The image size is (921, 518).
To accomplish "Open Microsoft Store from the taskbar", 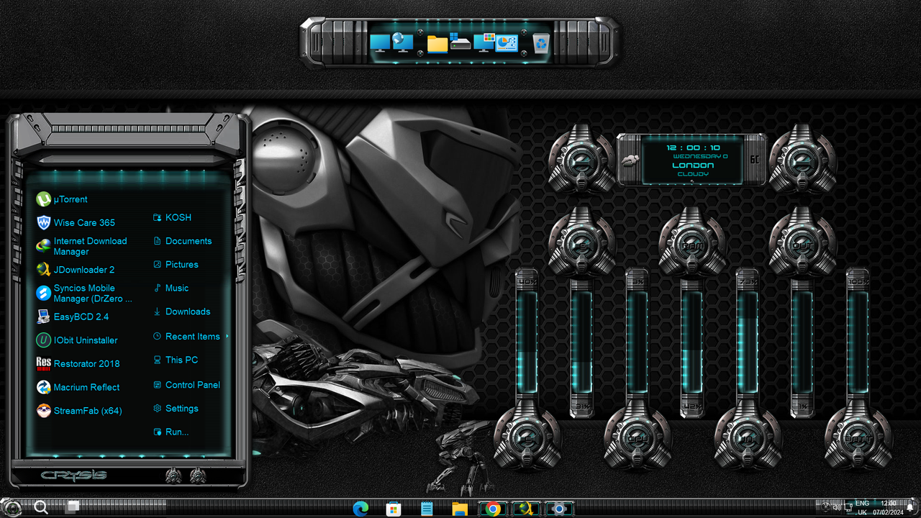I will click(x=394, y=509).
